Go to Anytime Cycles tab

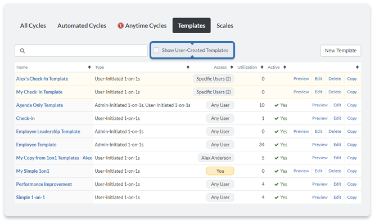click(x=146, y=25)
